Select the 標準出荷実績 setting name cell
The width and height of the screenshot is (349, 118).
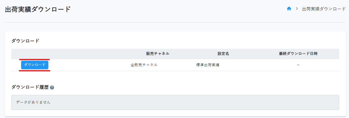(208, 65)
